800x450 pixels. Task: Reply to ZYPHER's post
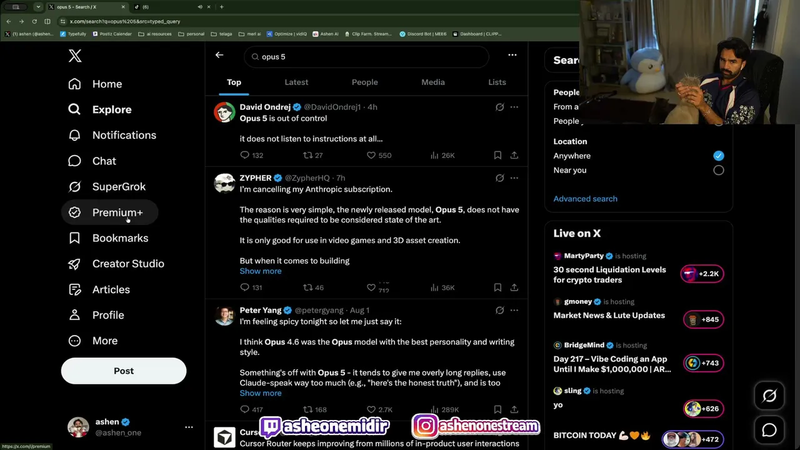[x=251, y=287]
